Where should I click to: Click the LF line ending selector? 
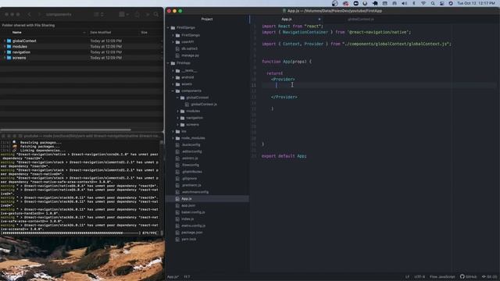(x=407, y=277)
